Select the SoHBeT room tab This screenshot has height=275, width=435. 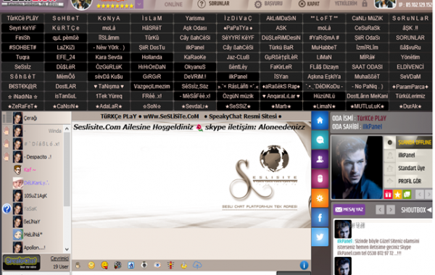coord(66,18)
